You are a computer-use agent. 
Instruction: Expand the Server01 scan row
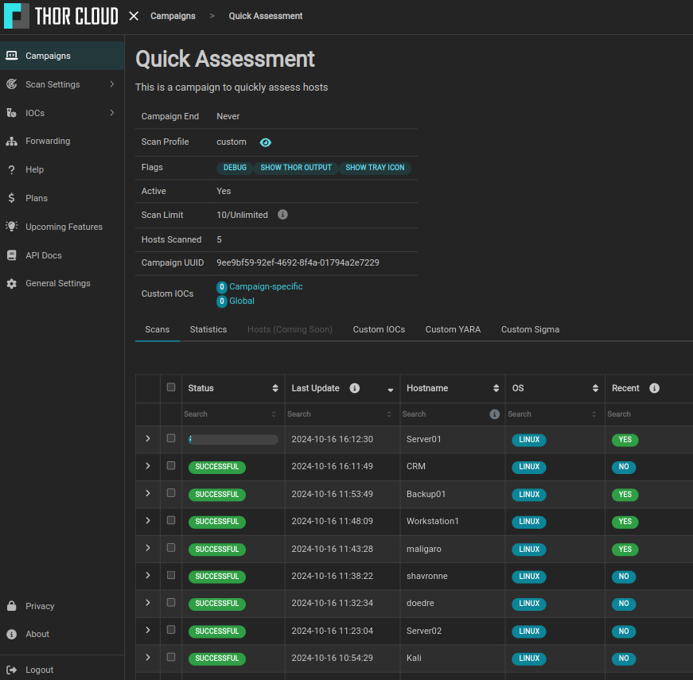click(x=148, y=439)
